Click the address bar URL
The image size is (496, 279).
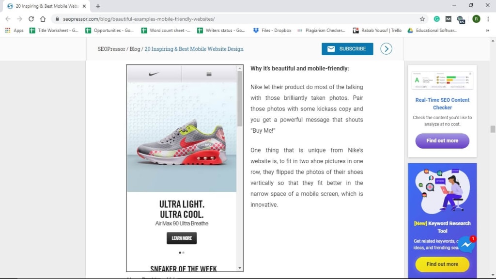coord(139,19)
